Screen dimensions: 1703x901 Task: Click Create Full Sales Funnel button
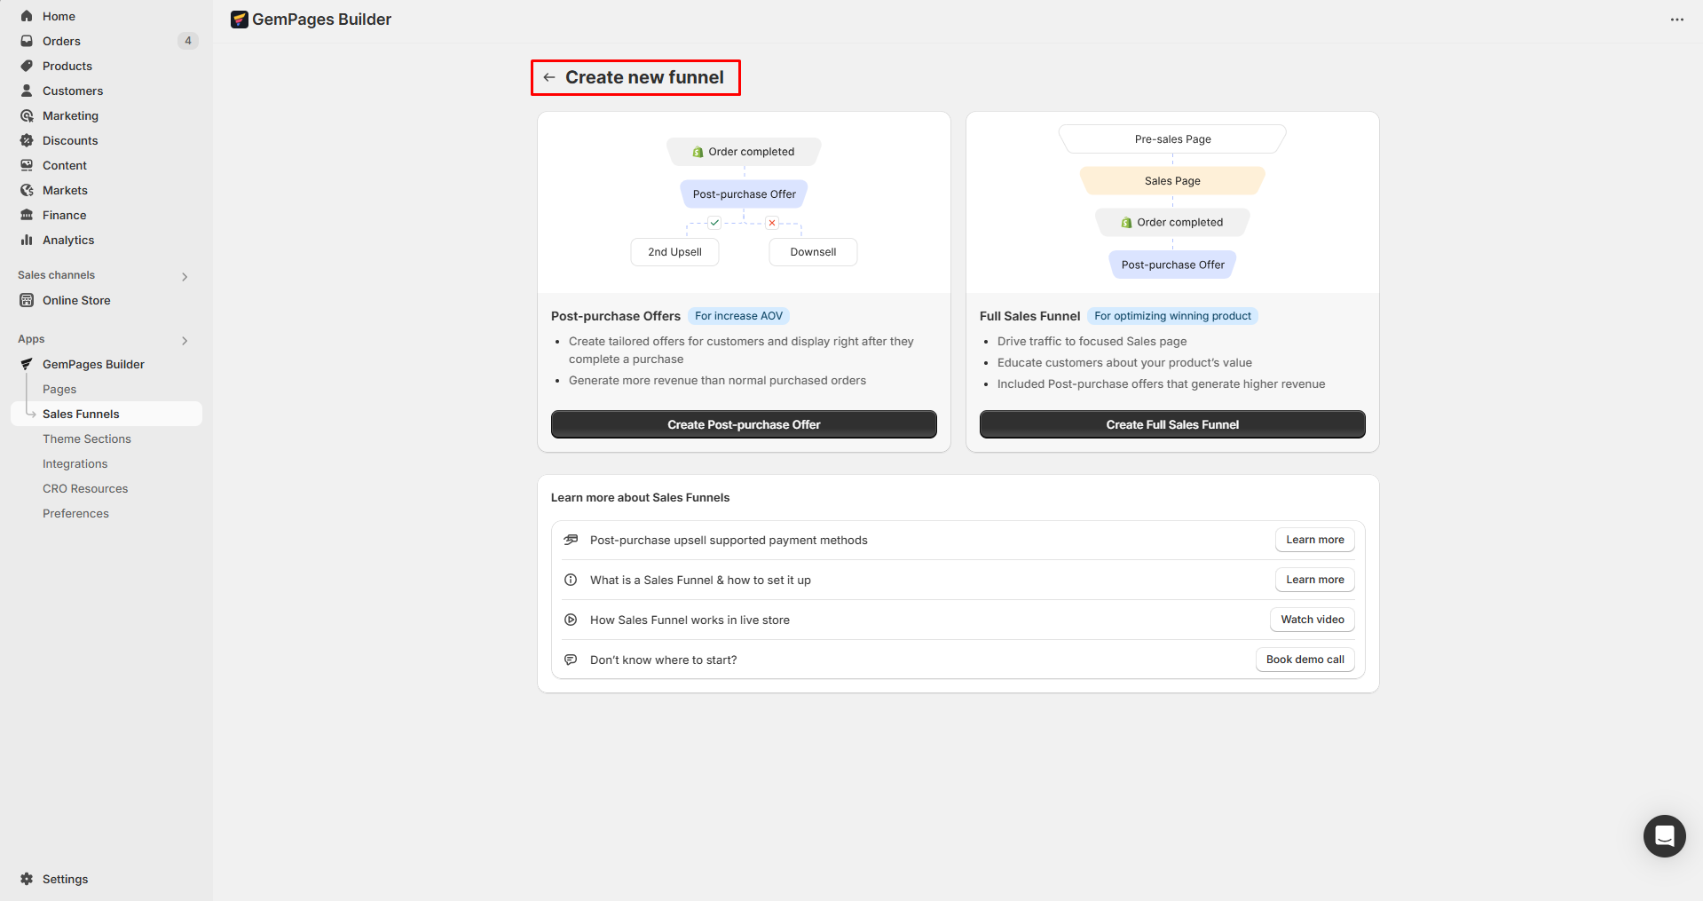point(1172,424)
